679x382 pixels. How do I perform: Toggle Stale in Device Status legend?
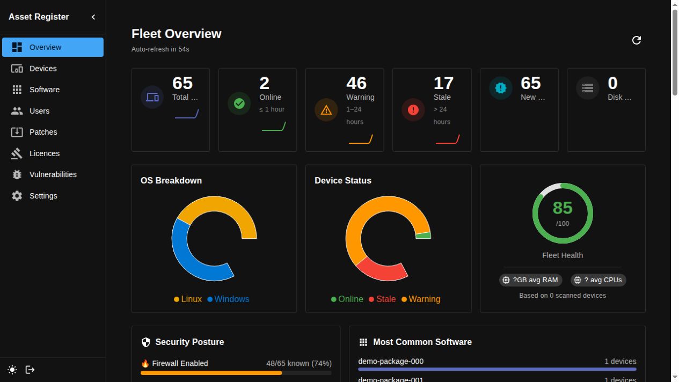pyautogui.click(x=382, y=299)
